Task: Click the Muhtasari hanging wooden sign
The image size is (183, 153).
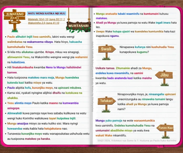Action: pos(78,26)
